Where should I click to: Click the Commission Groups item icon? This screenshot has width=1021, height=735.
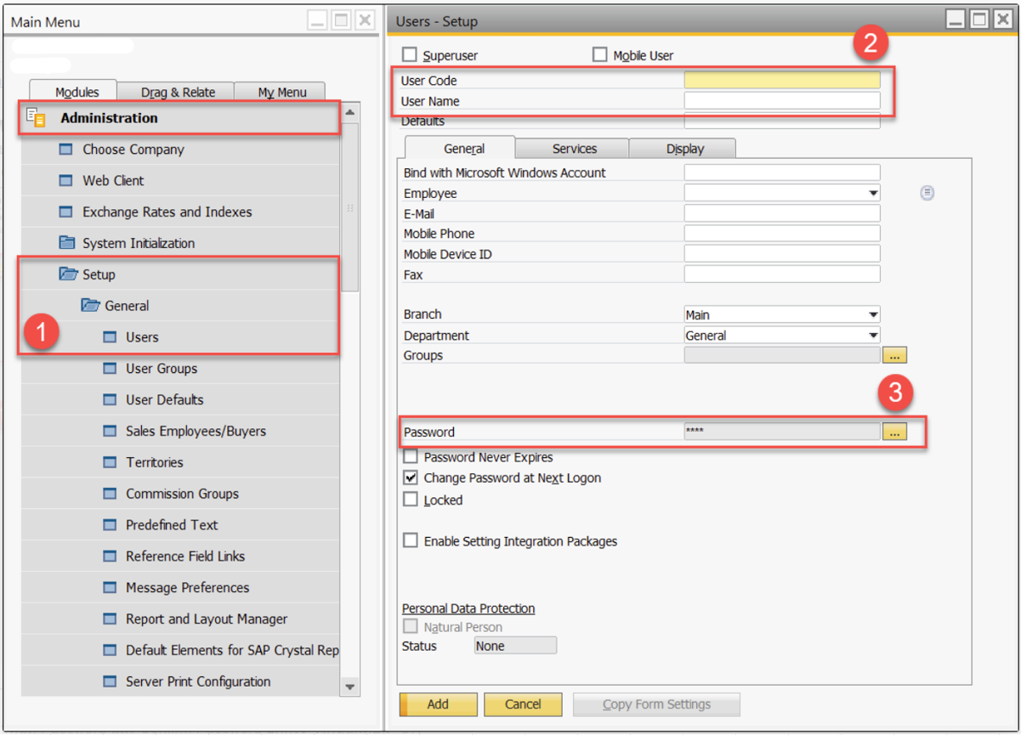click(110, 495)
